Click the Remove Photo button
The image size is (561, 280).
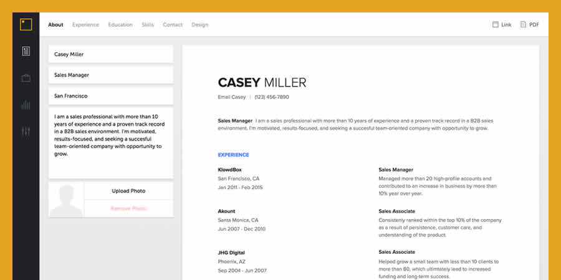point(128,208)
